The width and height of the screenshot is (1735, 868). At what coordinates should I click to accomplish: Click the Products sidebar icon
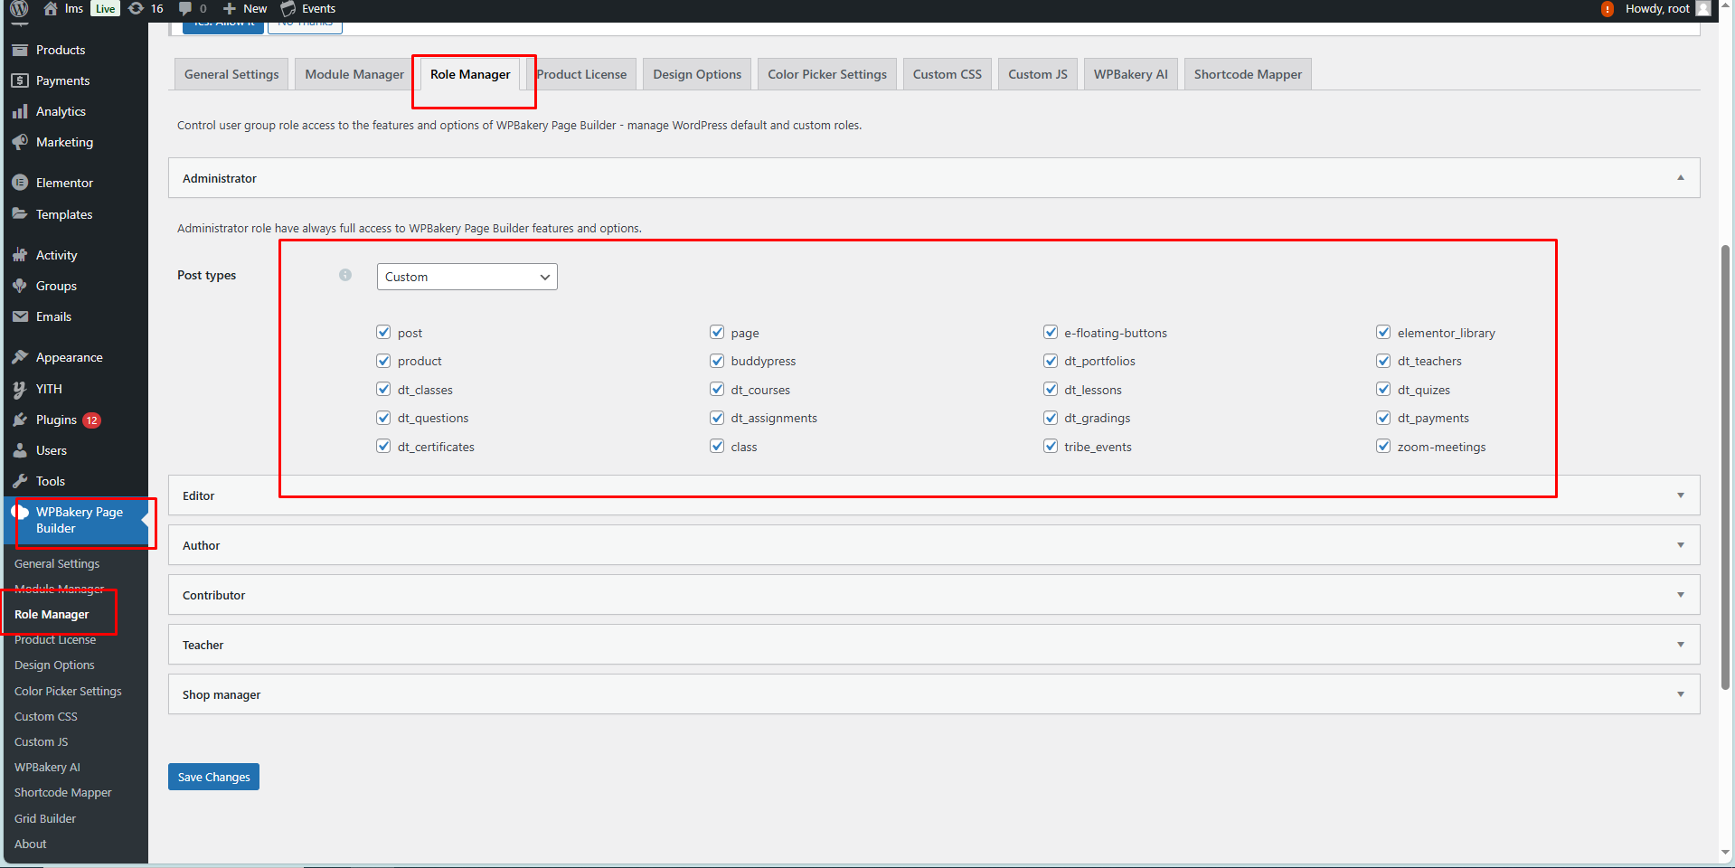[x=20, y=50]
